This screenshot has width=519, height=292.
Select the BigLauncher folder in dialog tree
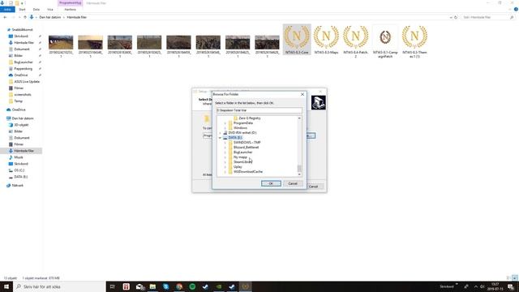[x=242, y=152]
